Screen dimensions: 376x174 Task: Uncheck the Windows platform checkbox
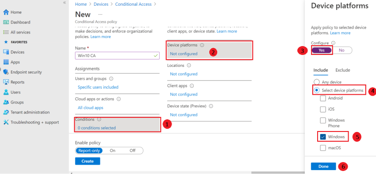[x=323, y=137]
